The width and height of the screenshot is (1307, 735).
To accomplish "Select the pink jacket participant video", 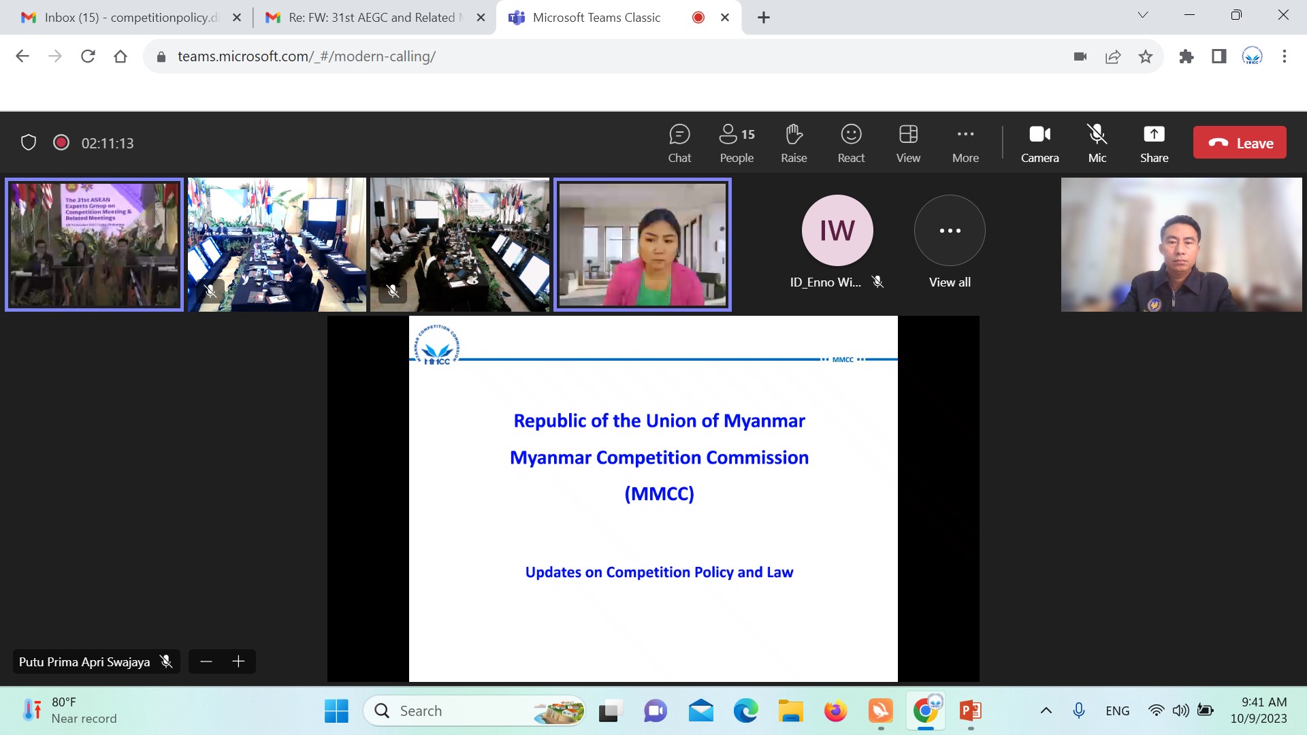I will pos(642,245).
